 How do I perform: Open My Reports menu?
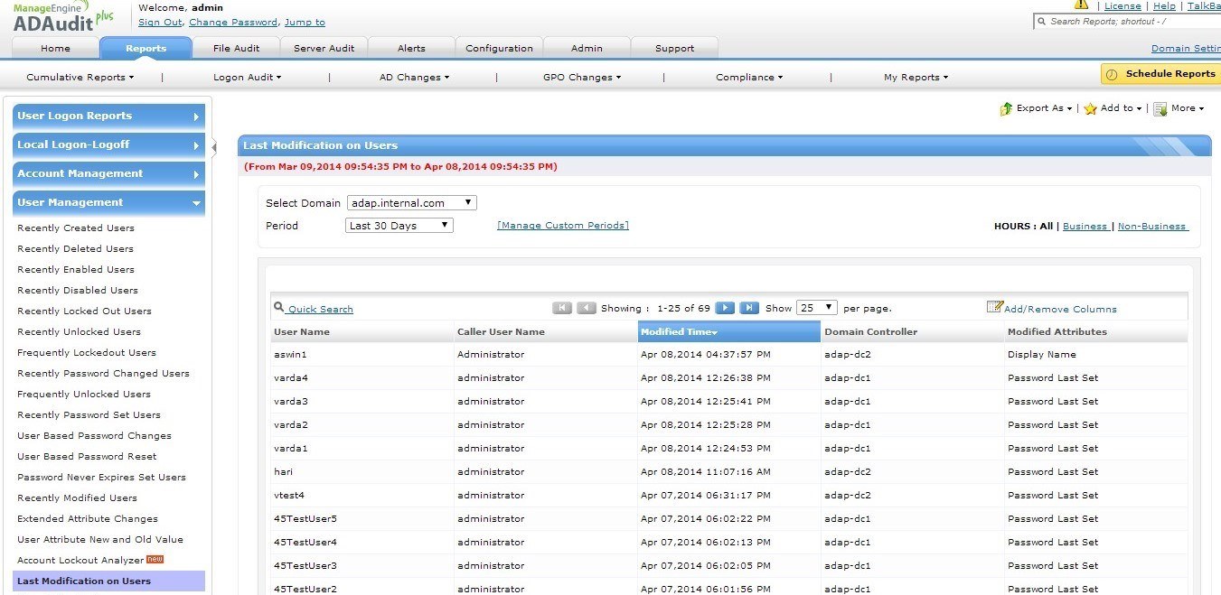[x=916, y=78]
